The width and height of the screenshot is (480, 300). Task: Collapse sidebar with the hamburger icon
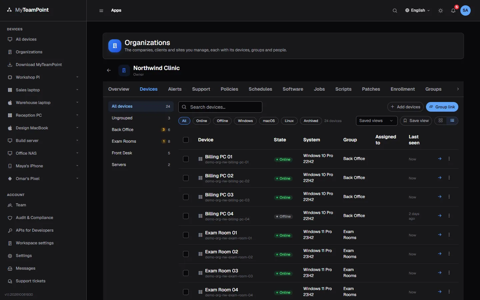[101, 11]
